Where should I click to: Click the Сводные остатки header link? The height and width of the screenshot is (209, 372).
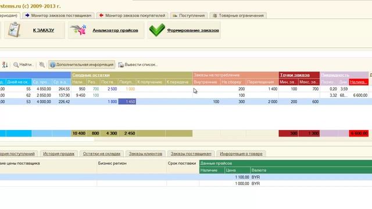point(91,75)
